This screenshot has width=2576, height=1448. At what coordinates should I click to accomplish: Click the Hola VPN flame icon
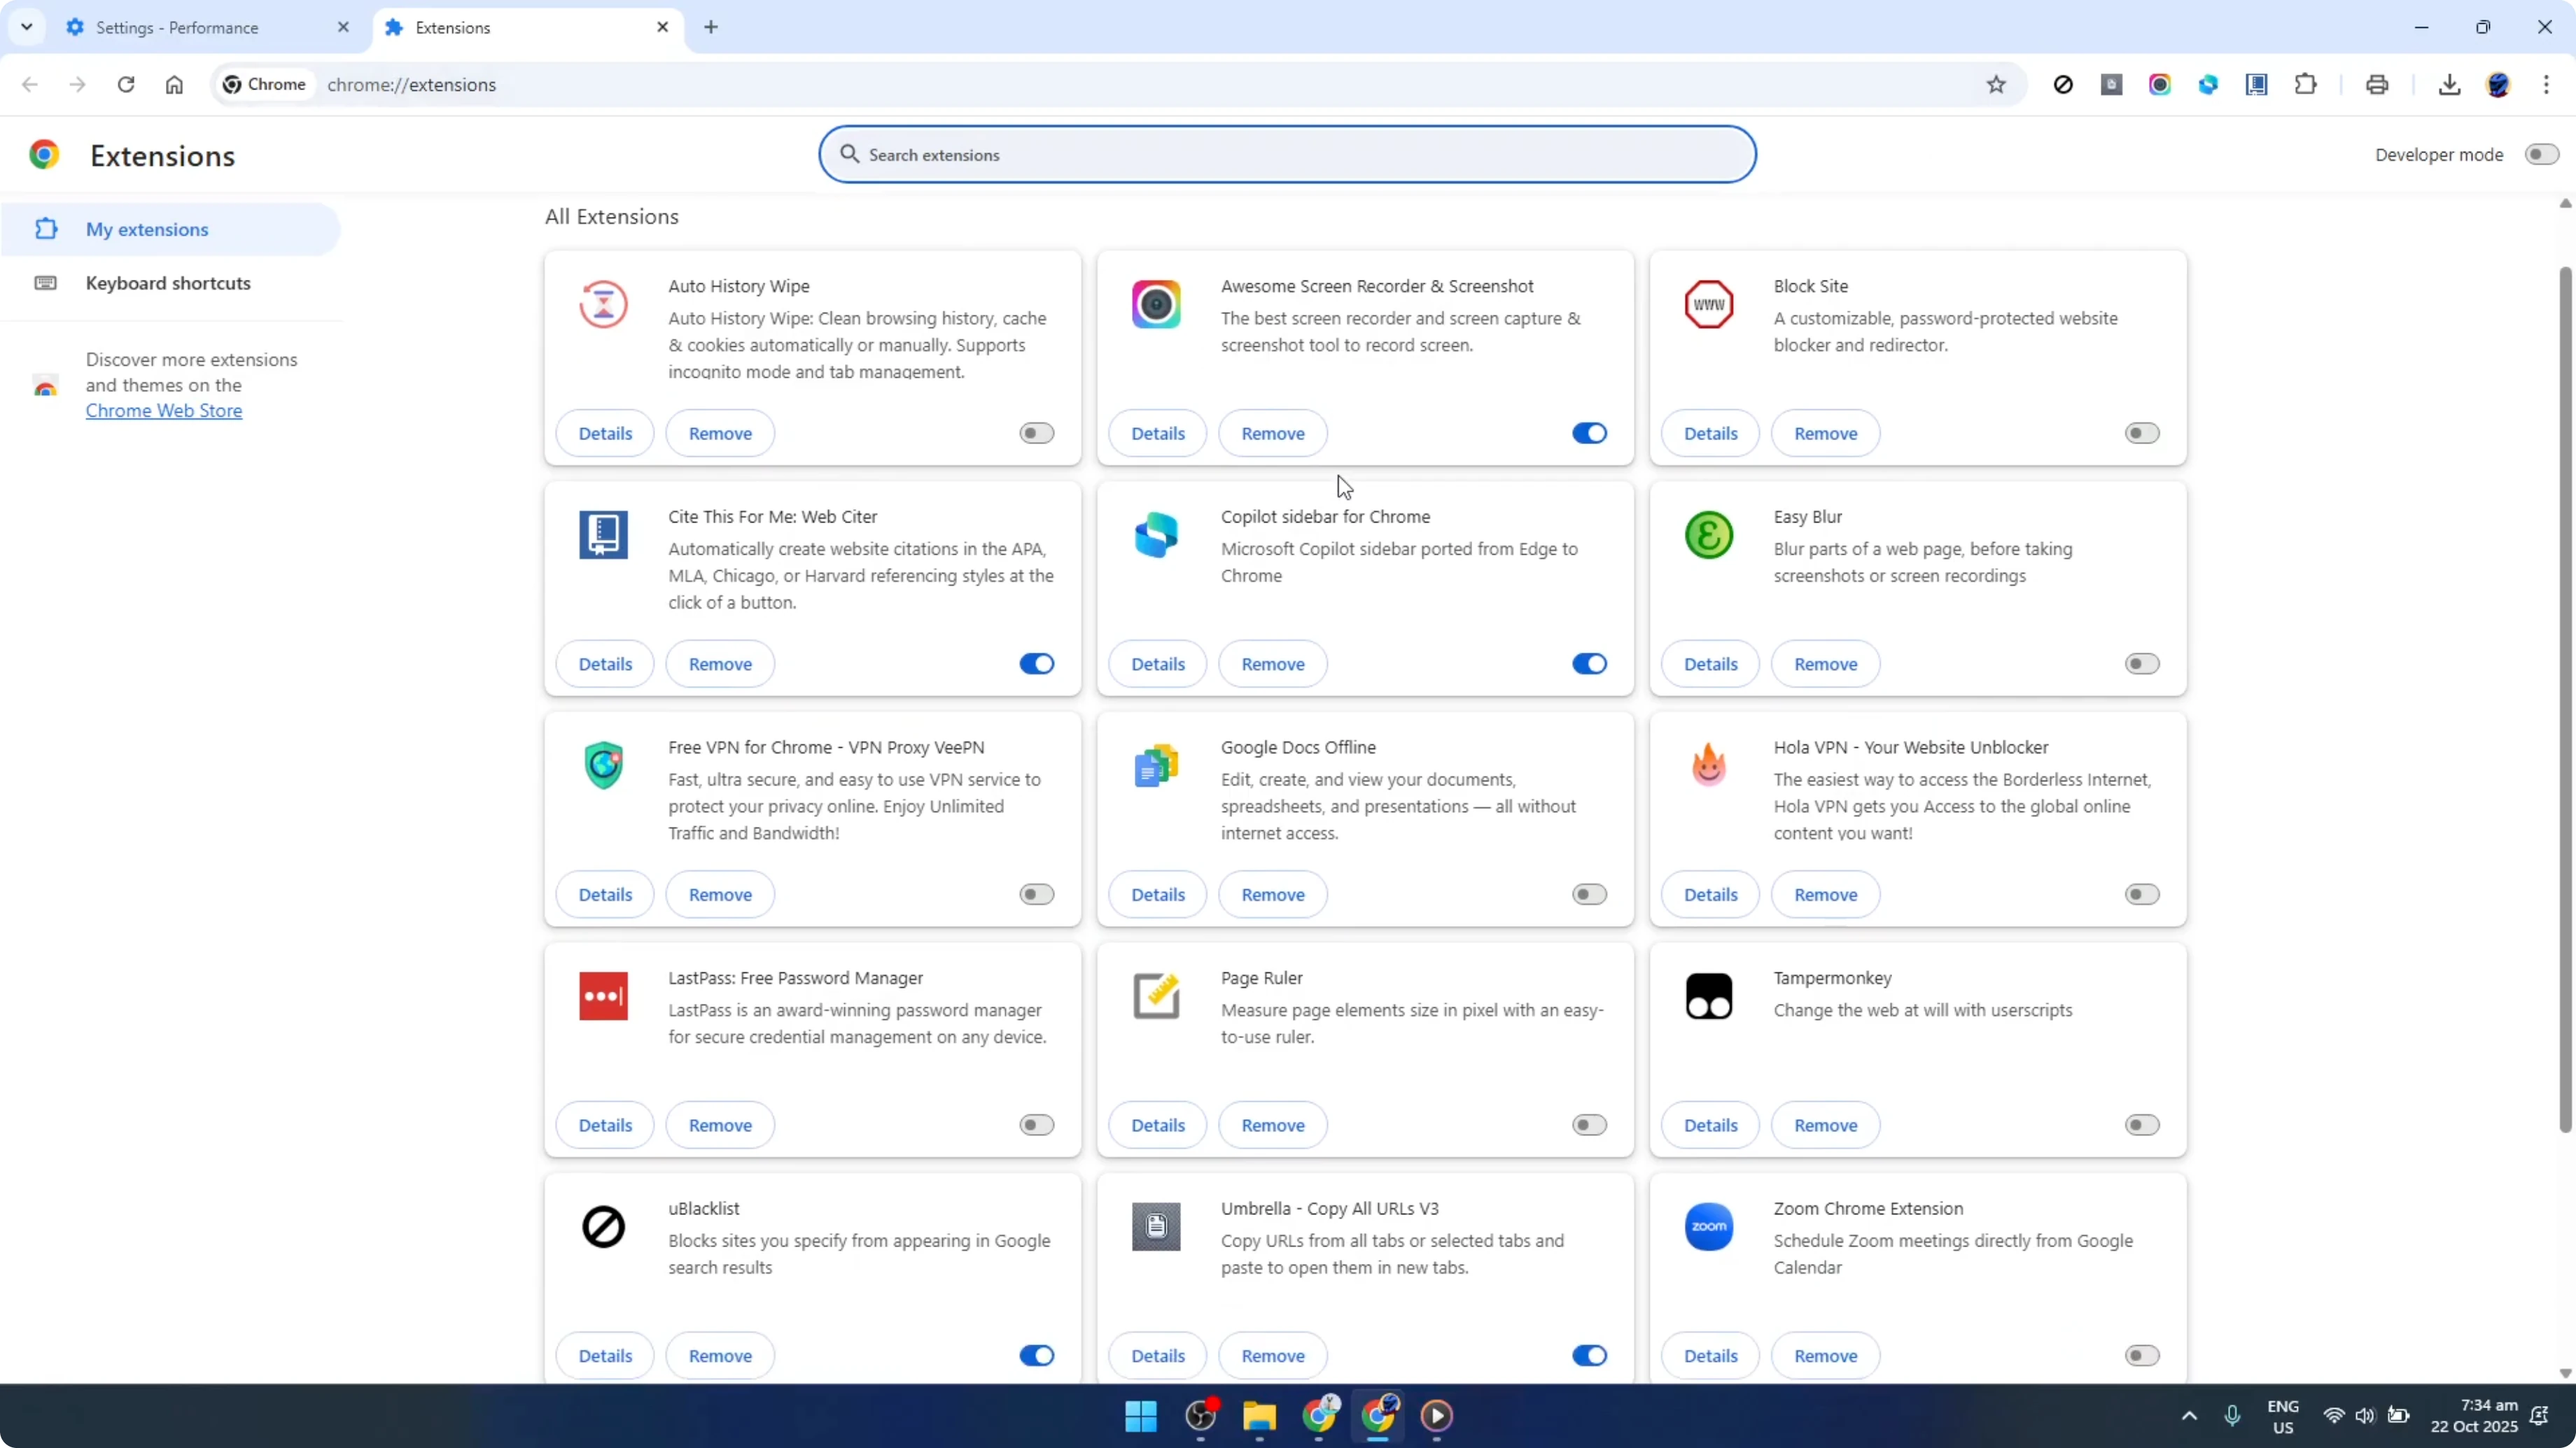(1709, 765)
